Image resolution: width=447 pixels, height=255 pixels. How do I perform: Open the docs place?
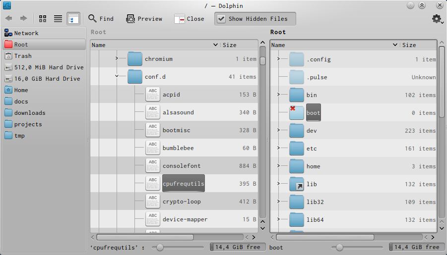(x=44, y=102)
